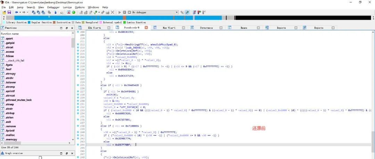Open the Options menu
375x159 pixels.
[80, 7]
